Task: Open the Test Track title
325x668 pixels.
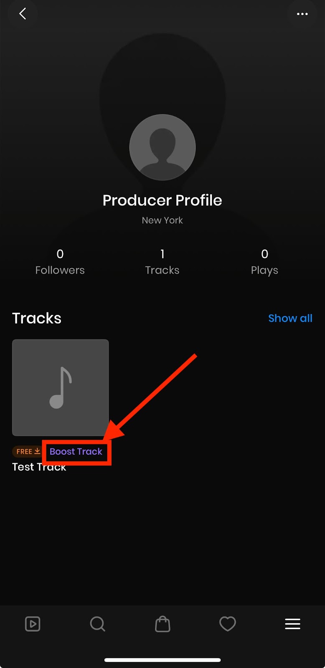Action: [x=39, y=467]
